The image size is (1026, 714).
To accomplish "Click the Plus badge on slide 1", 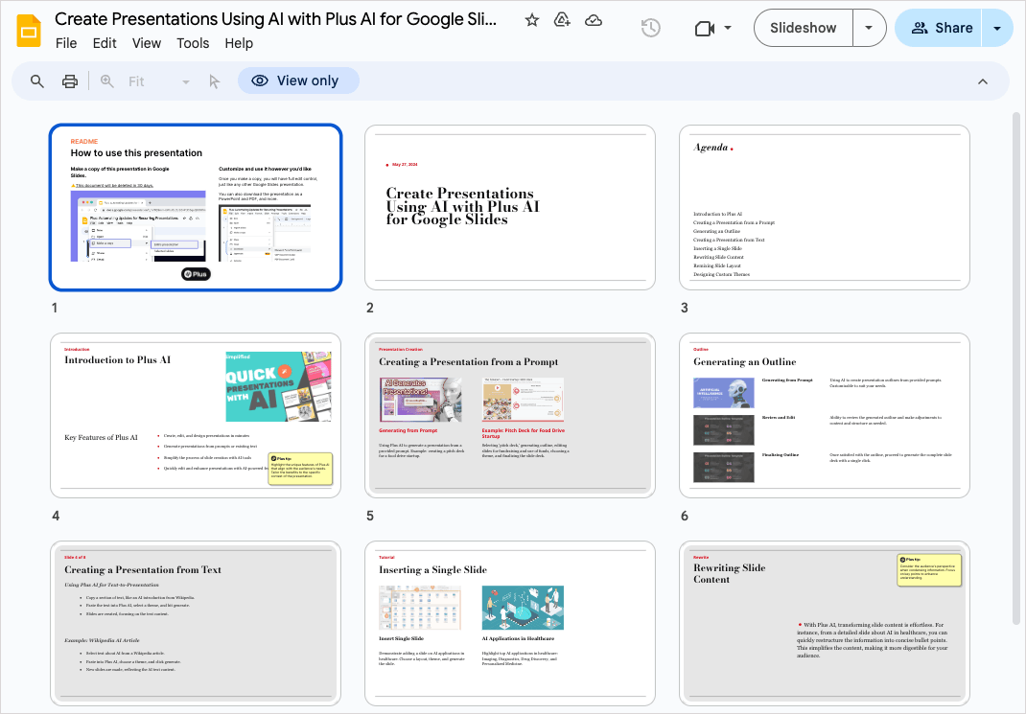I will click(196, 274).
